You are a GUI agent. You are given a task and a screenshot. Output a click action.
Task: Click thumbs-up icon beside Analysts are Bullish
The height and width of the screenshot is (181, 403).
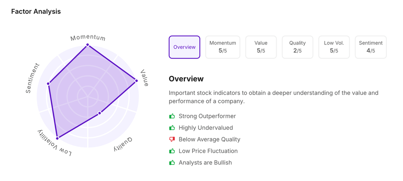click(x=172, y=163)
